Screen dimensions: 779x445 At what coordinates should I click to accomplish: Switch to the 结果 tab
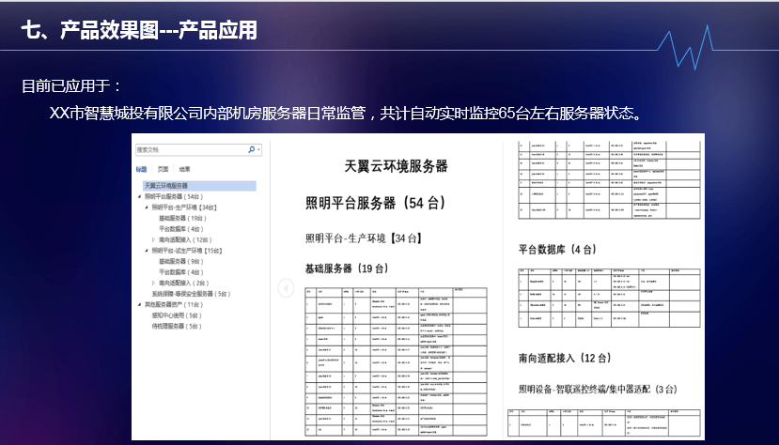tap(185, 169)
